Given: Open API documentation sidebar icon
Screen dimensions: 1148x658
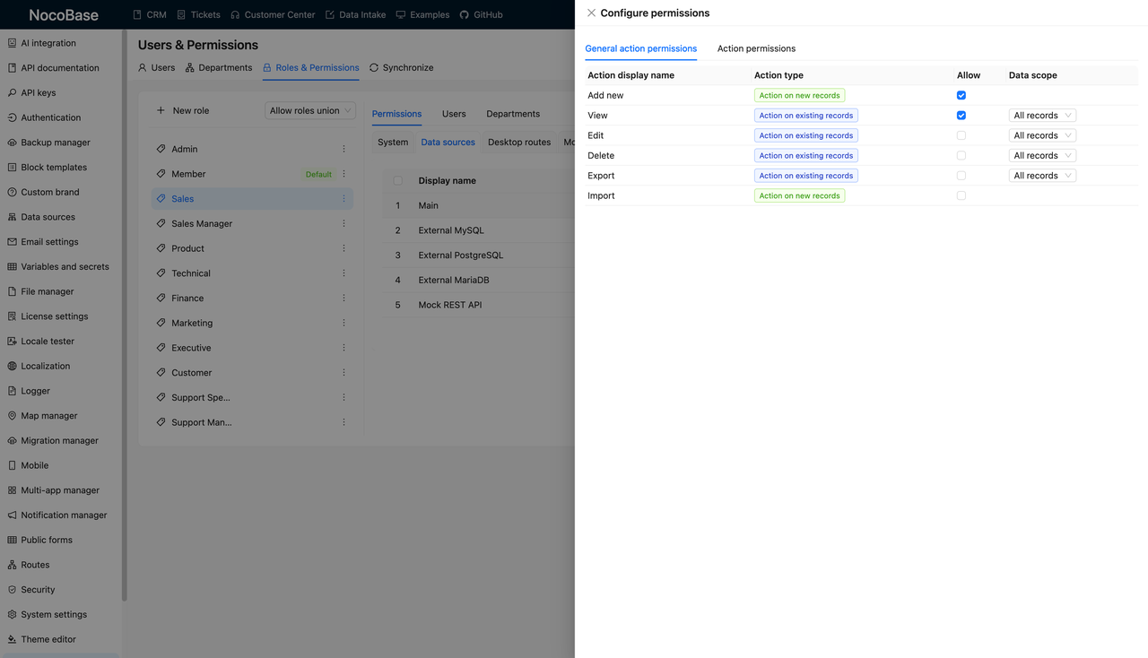Looking at the screenshot, I should [12, 68].
